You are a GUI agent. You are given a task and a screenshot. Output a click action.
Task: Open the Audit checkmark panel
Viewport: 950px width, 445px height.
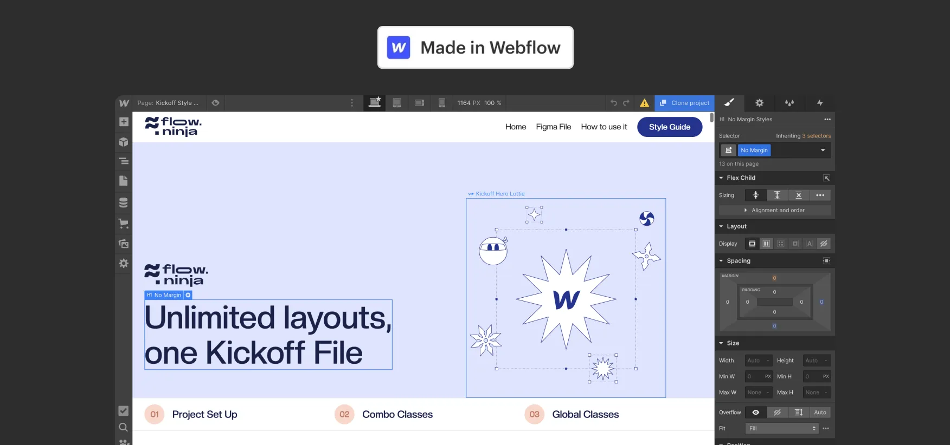pos(124,411)
